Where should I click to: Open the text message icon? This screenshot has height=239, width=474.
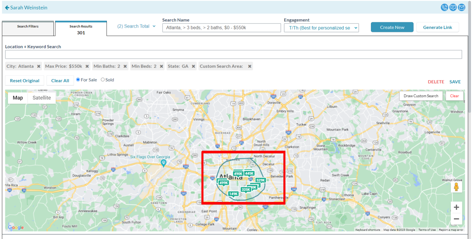(453, 8)
